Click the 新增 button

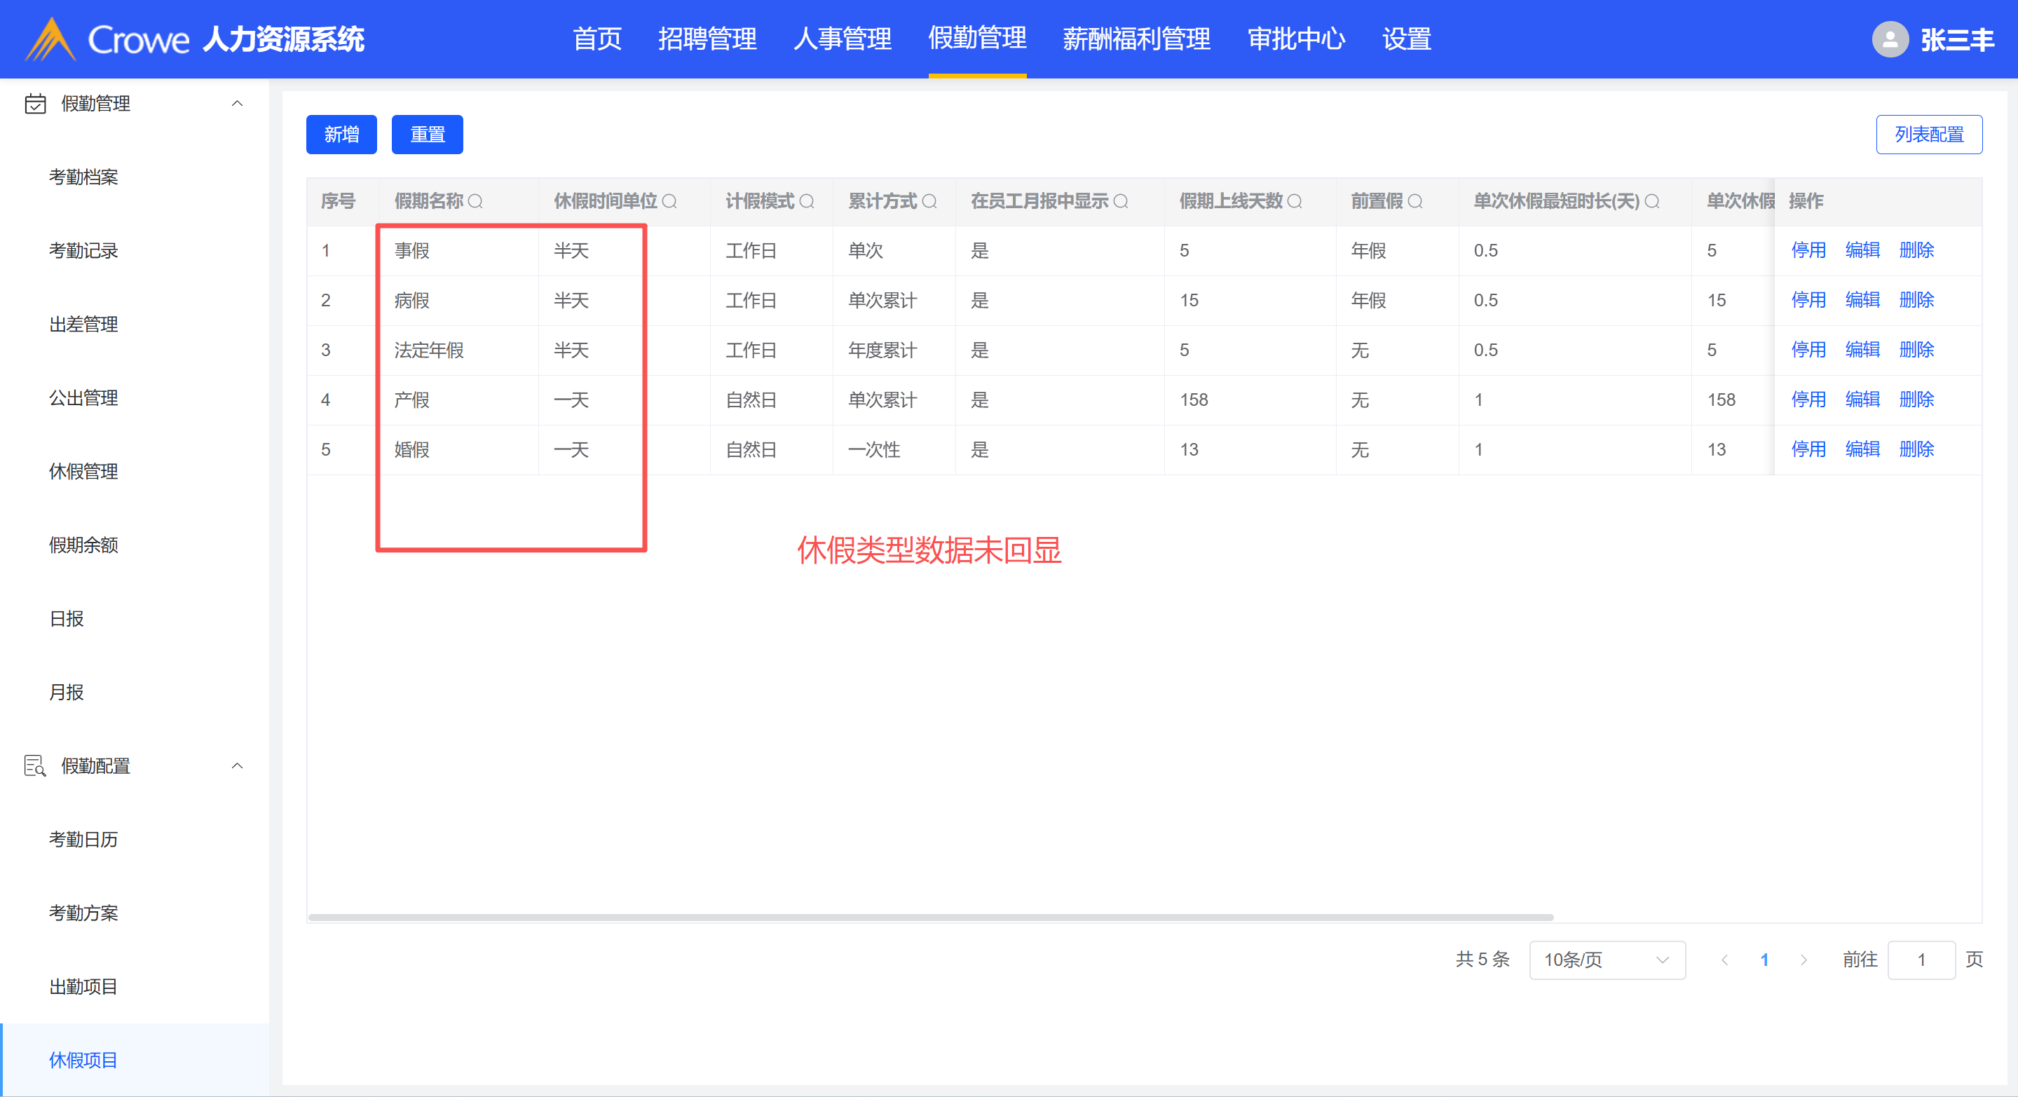pyautogui.click(x=341, y=135)
